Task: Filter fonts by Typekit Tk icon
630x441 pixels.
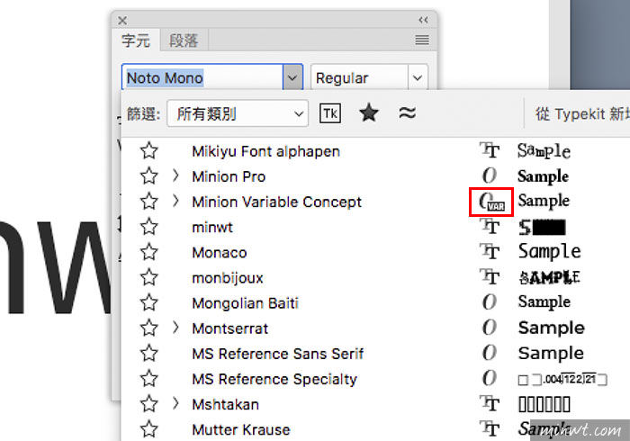Action: pos(330,113)
